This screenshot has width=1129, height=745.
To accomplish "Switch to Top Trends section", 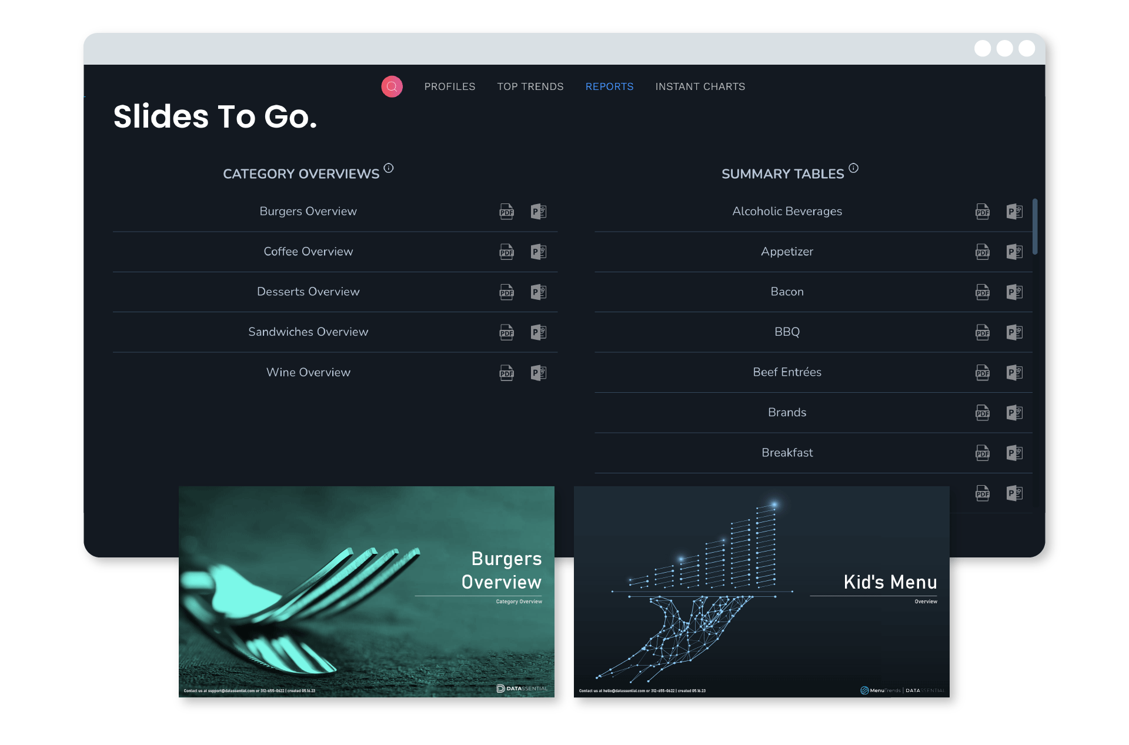I will pyautogui.click(x=530, y=86).
